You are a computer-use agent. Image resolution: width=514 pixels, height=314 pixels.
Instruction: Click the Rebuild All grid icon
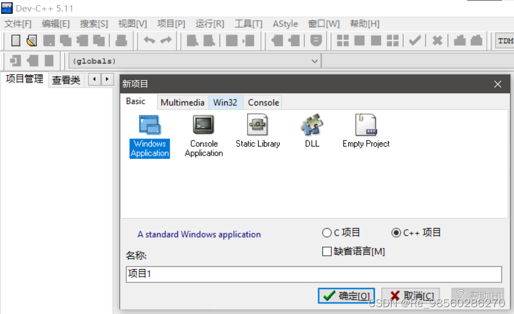click(x=392, y=40)
